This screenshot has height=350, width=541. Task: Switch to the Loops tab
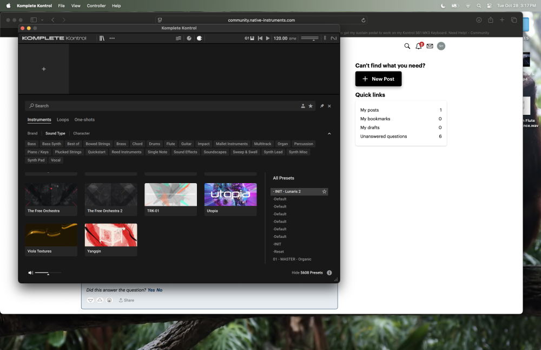[x=63, y=120]
